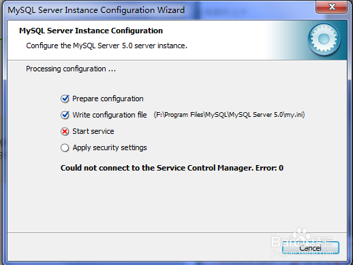Click the Write configuration file label
This screenshot has height=265, width=353.
(110, 115)
